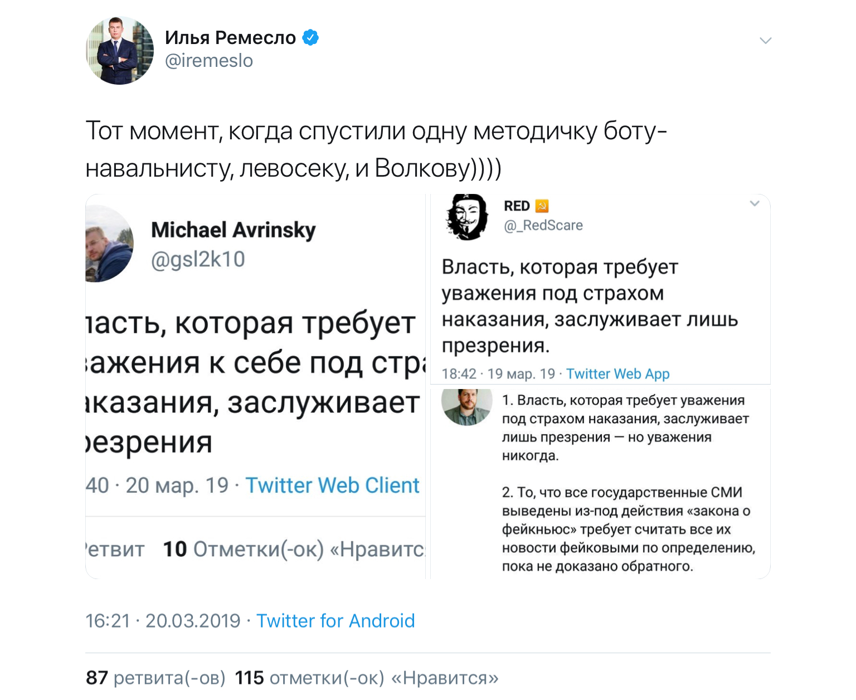
Task: Click the blue verified badge
Action: click(310, 38)
